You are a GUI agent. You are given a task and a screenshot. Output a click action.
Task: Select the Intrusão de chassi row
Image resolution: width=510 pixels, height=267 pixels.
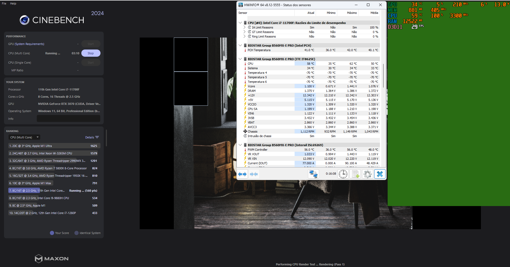311,136
